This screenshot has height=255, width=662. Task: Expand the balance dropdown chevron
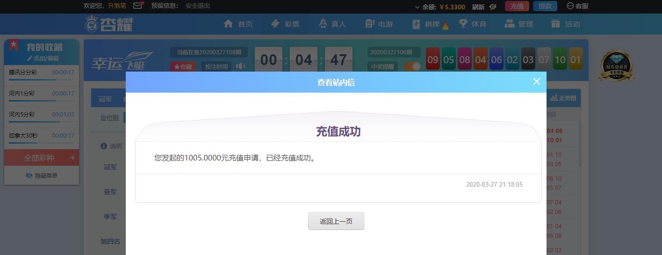[417, 7]
